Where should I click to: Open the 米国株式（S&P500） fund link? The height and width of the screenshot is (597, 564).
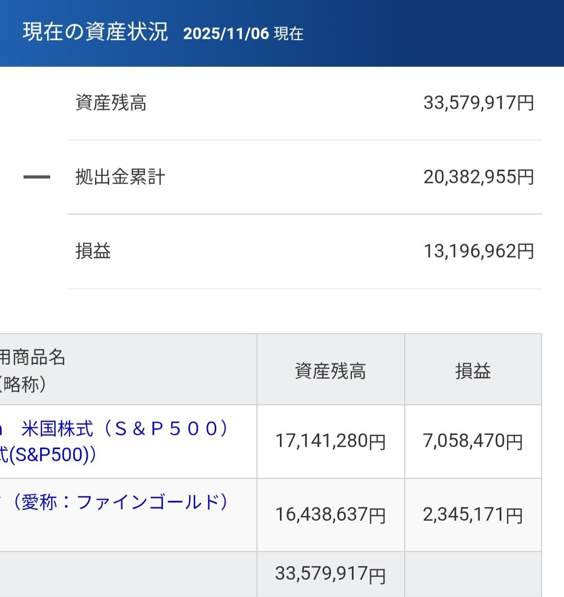(124, 429)
